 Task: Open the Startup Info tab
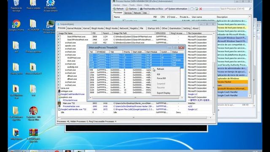click(x=153, y=28)
